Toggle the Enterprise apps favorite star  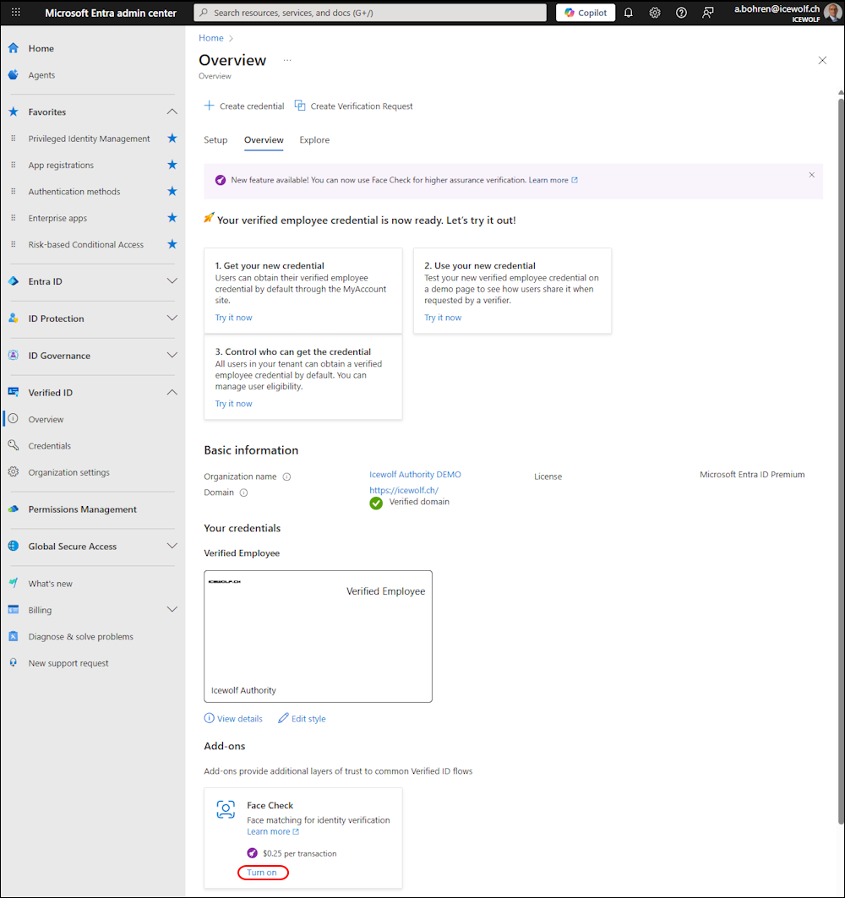pyautogui.click(x=172, y=218)
